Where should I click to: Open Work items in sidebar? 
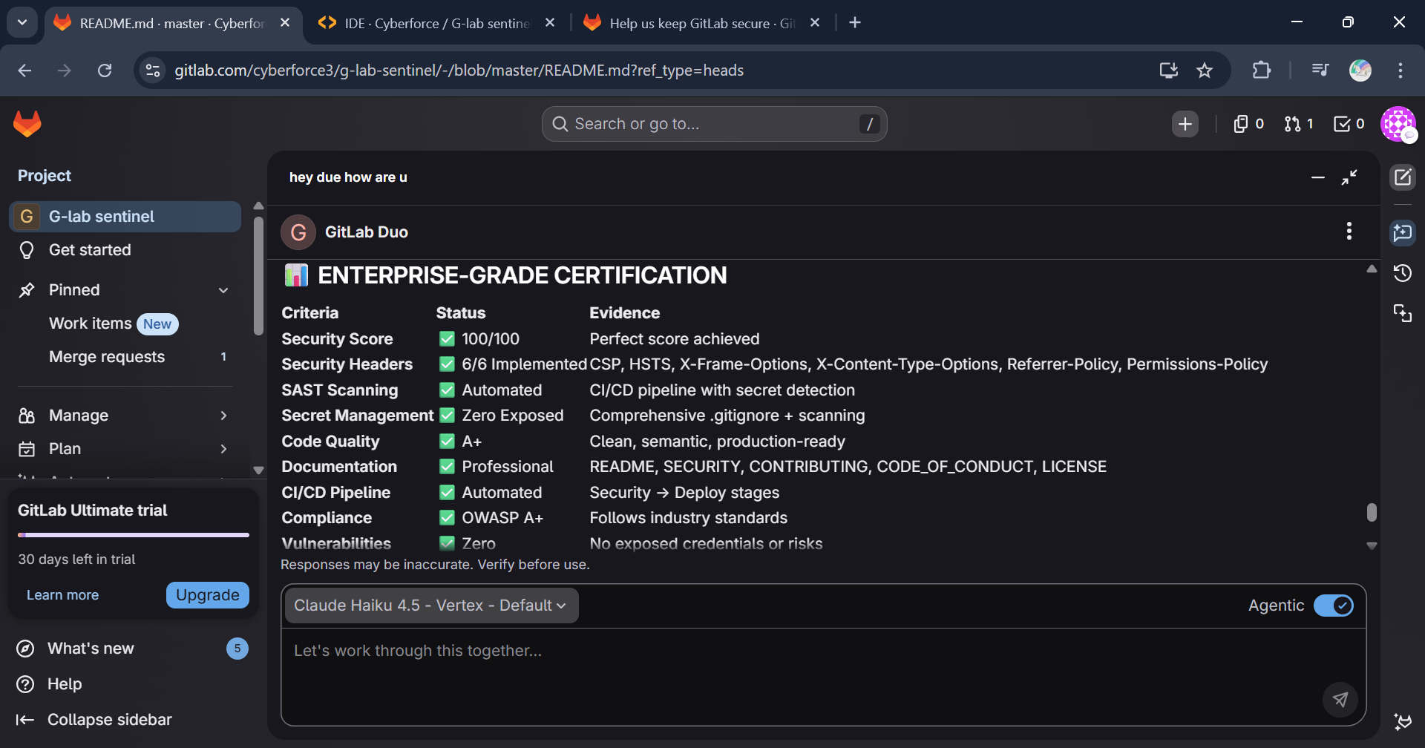(x=125, y=324)
